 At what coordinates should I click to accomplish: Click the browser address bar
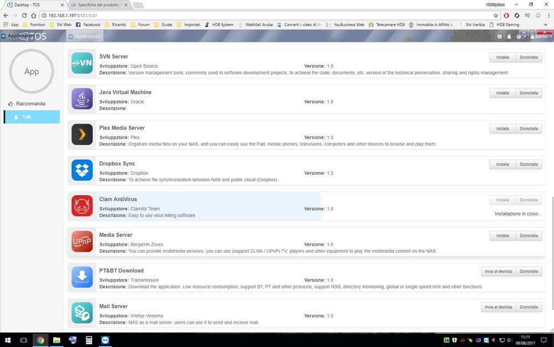click(x=266, y=16)
